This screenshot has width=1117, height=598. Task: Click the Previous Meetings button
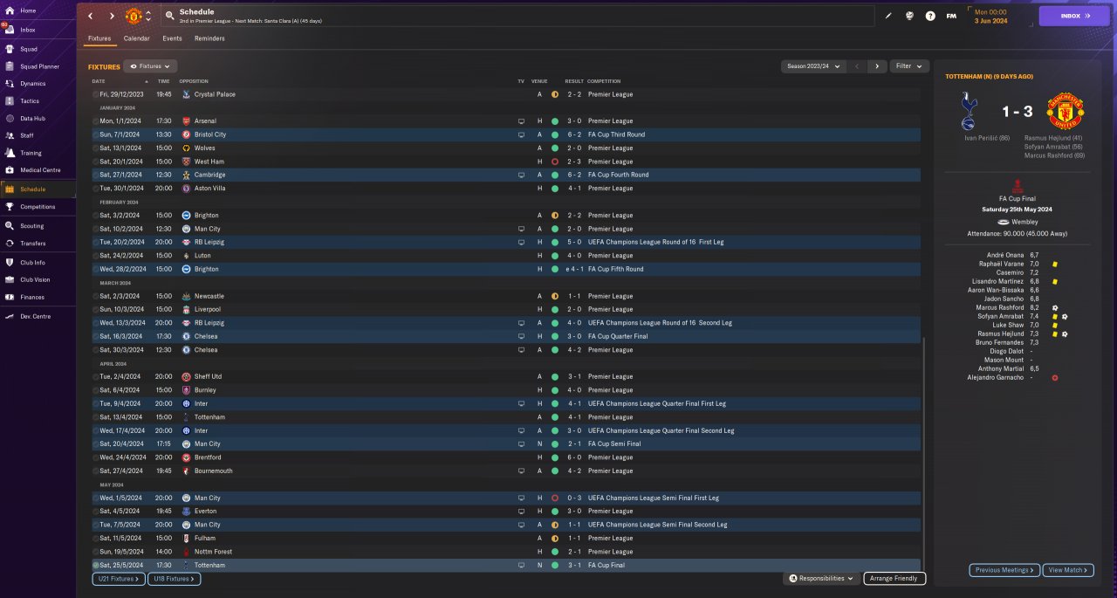point(1004,570)
